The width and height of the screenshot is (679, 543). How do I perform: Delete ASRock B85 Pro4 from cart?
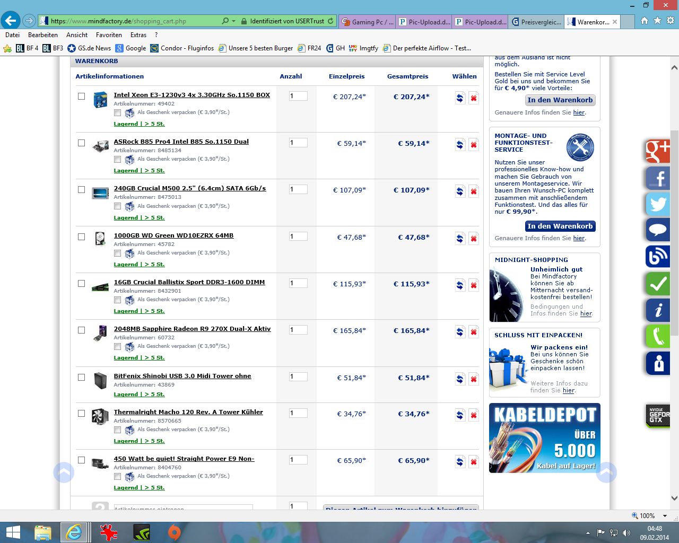point(474,145)
